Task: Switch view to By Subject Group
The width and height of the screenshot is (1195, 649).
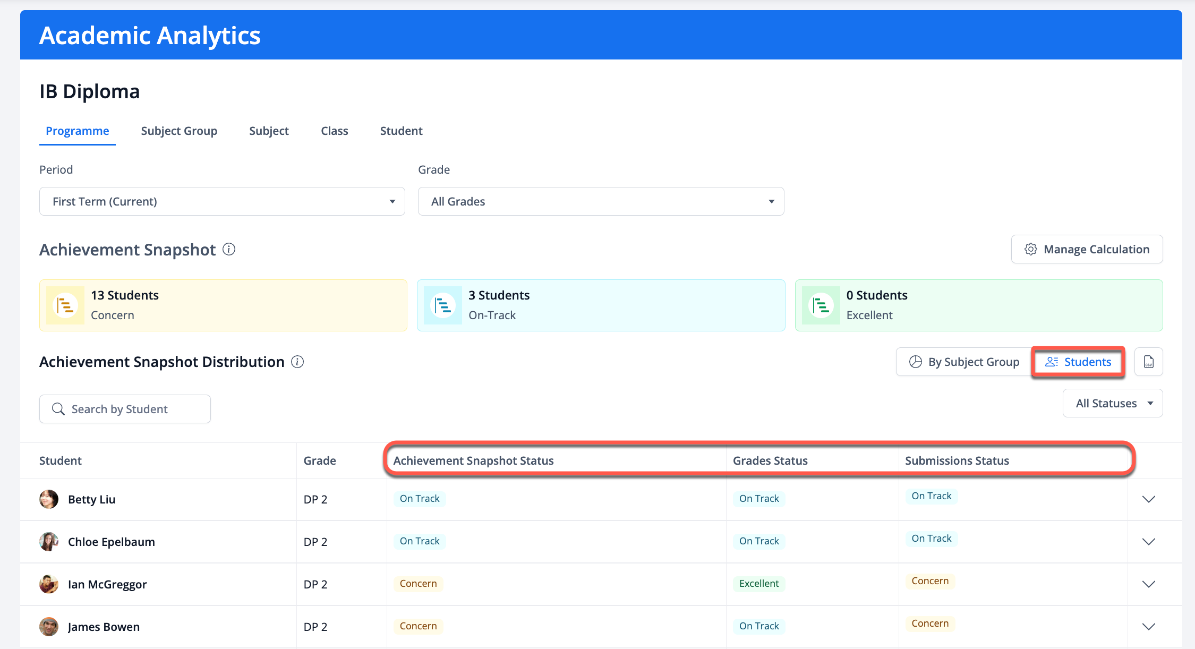Action: (x=964, y=362)
